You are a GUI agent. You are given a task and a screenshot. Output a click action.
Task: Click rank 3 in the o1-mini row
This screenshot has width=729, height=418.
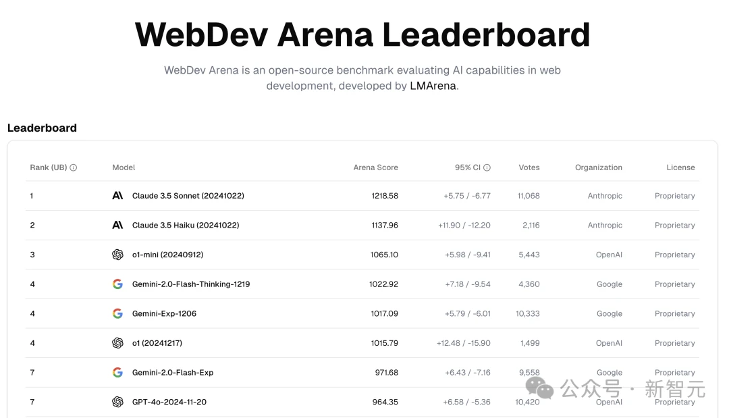[32, 255]
